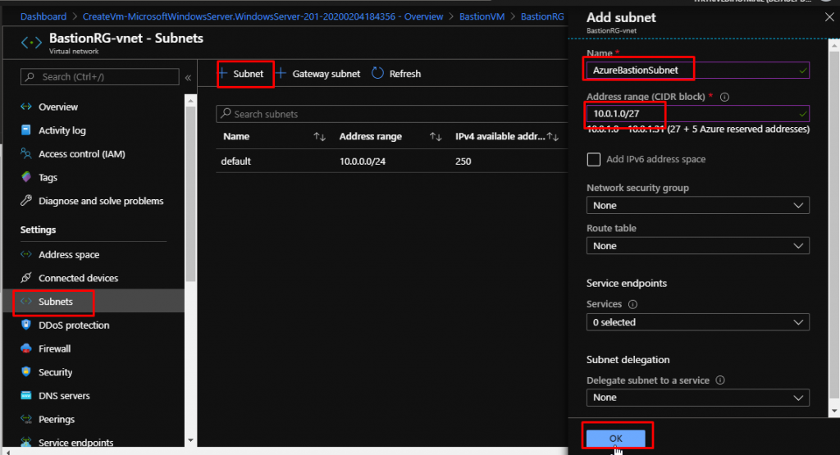The width and height of the screenshot is (840, 455).
Task: Sort by Address range column arrows
Action: tap(436, 137)
